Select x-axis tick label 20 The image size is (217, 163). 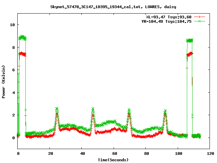(51, 153)
